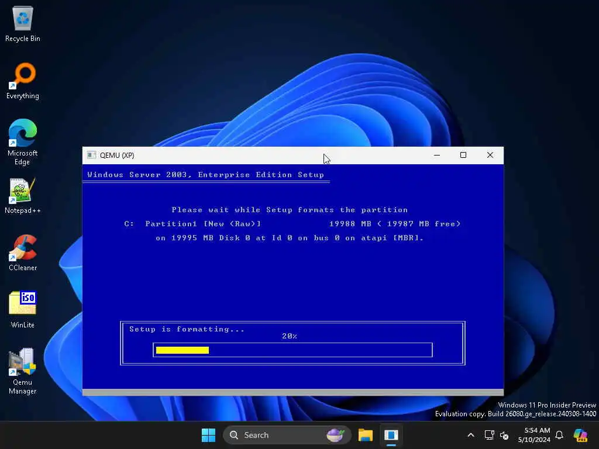Select the Notepad++ desktop shortcut

[x=23, y=196]
